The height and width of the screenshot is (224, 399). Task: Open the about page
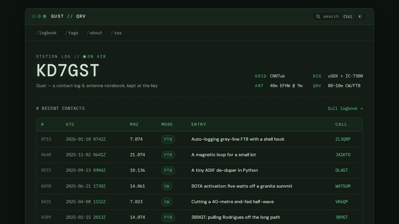[94, 33]
